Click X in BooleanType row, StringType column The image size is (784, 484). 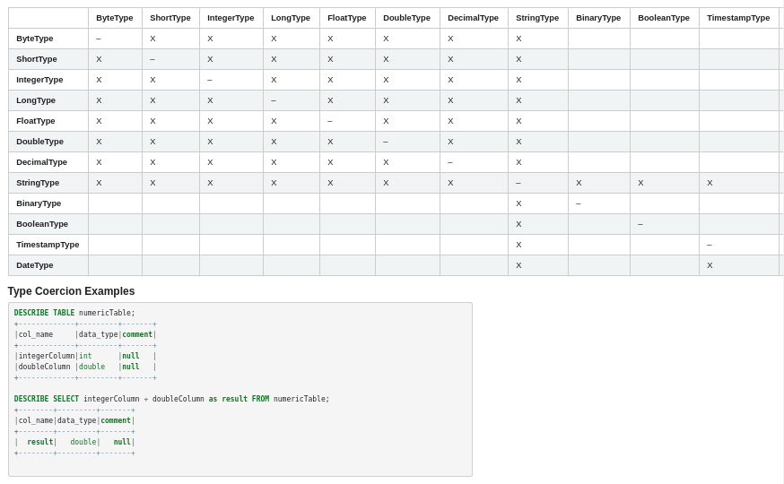(x=518, y=224)
